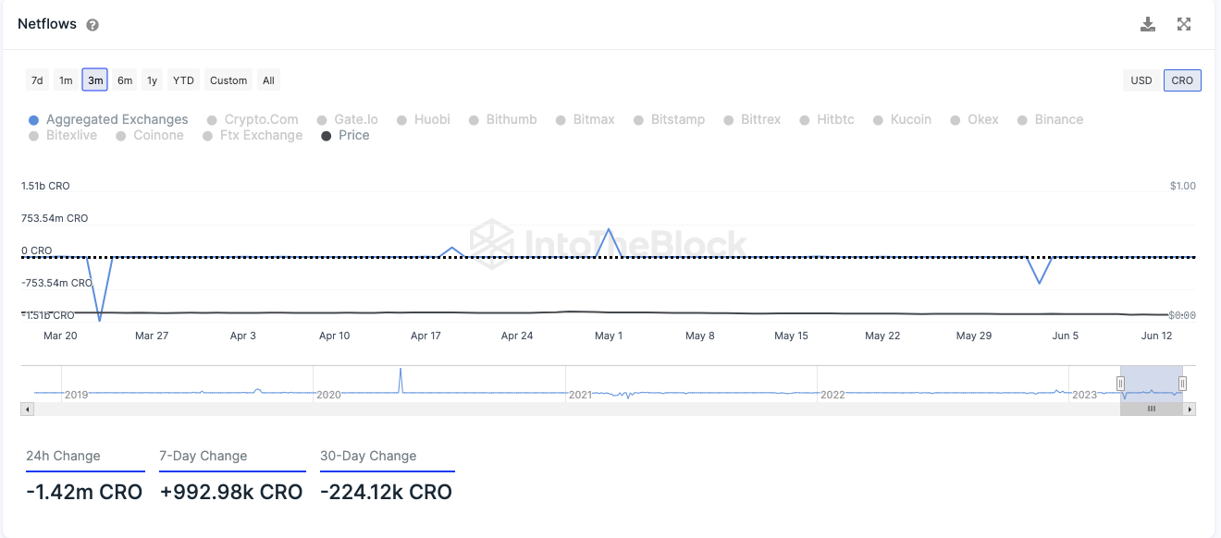Click the +992.98k CRO 7-Day value
Viewport: 1221px width, 538px height.
(x=231, y=492)
